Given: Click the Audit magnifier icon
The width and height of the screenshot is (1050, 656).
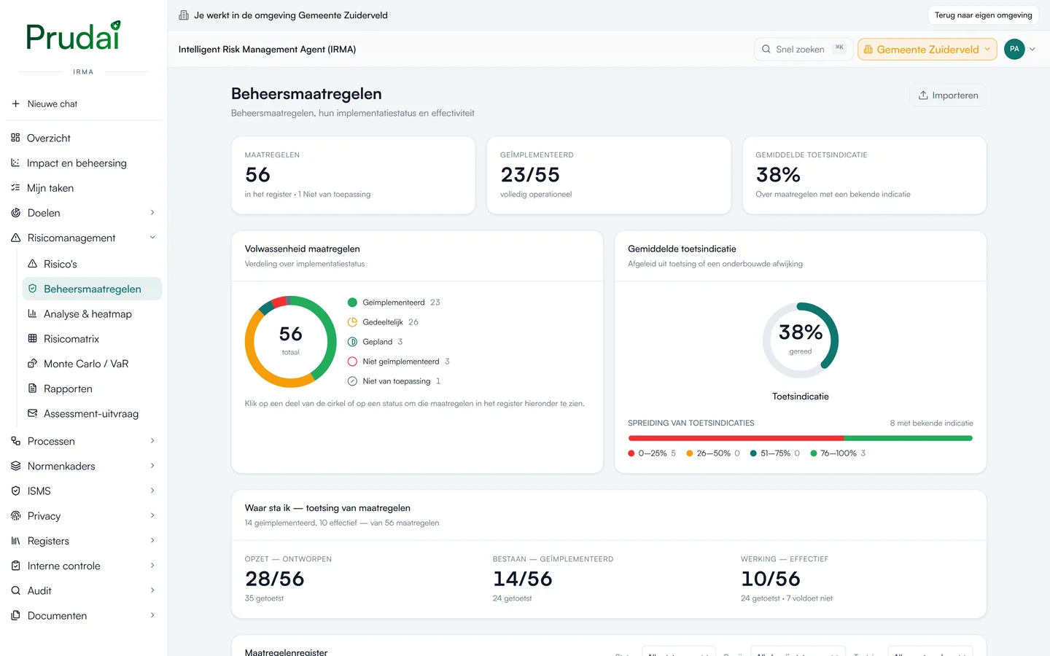Looking at the screenshot, I should [15, 590].
